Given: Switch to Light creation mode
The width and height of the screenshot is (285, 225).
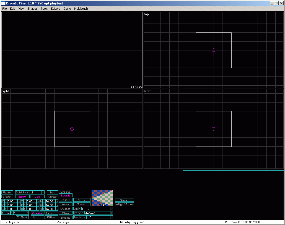Looking at the screenshot, I should (x=66, y=200).
